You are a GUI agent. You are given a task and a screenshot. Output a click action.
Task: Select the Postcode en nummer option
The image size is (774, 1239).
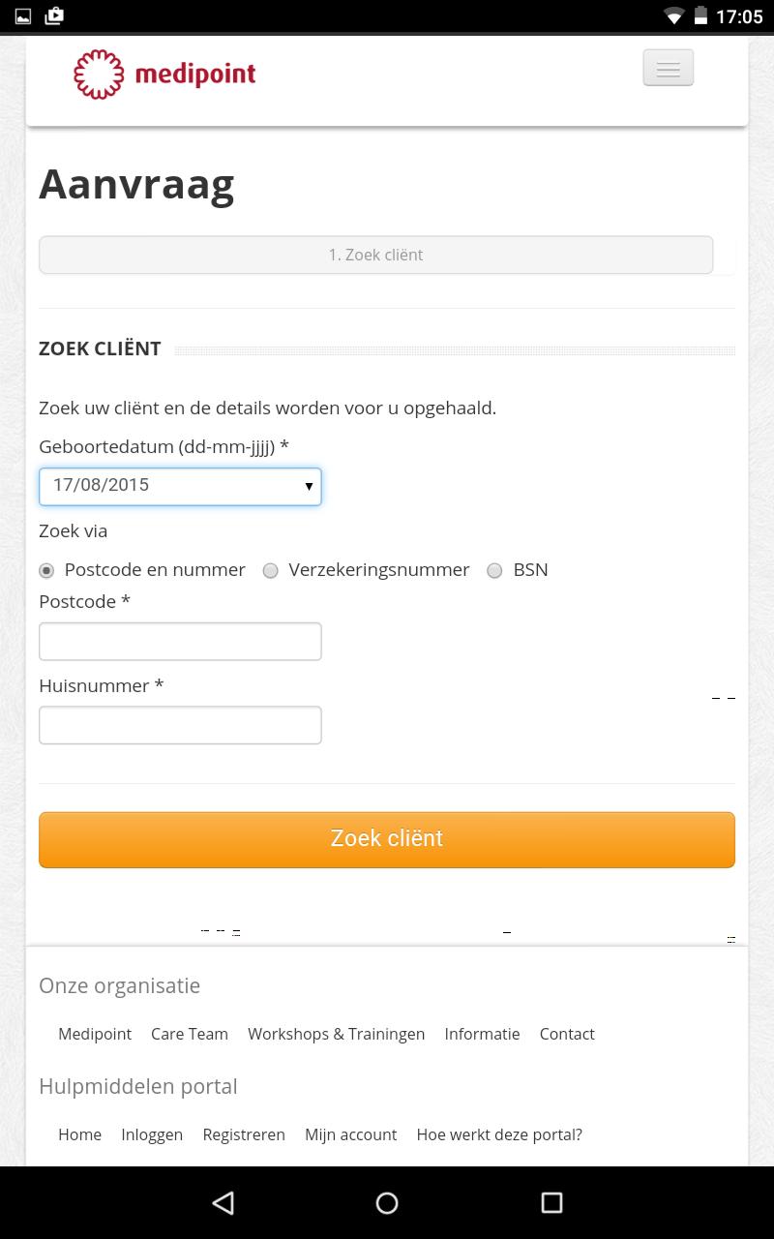click(45, 570)
